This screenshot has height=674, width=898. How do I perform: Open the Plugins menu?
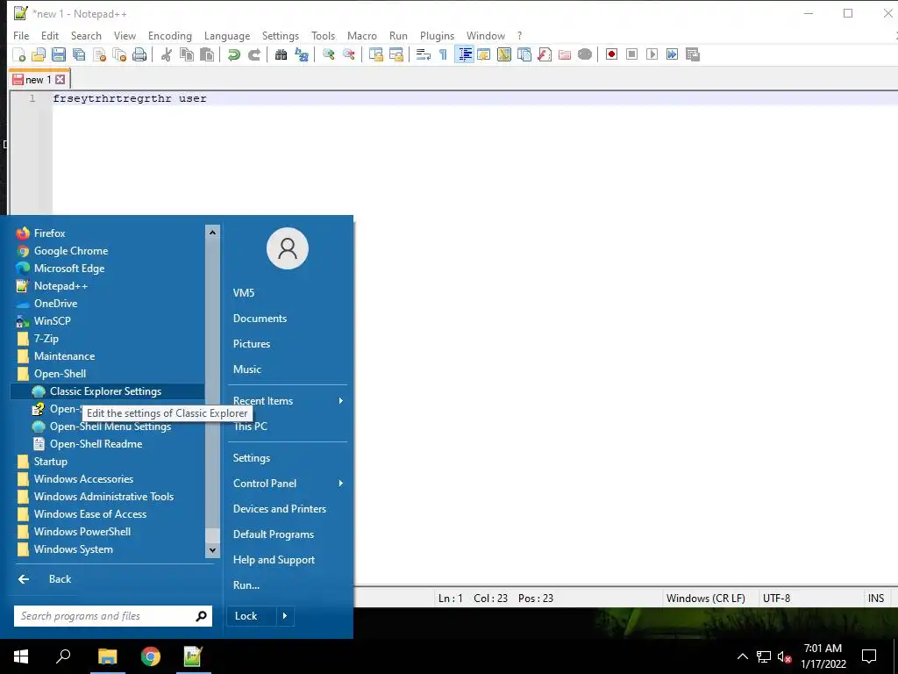tap(437, 35)
